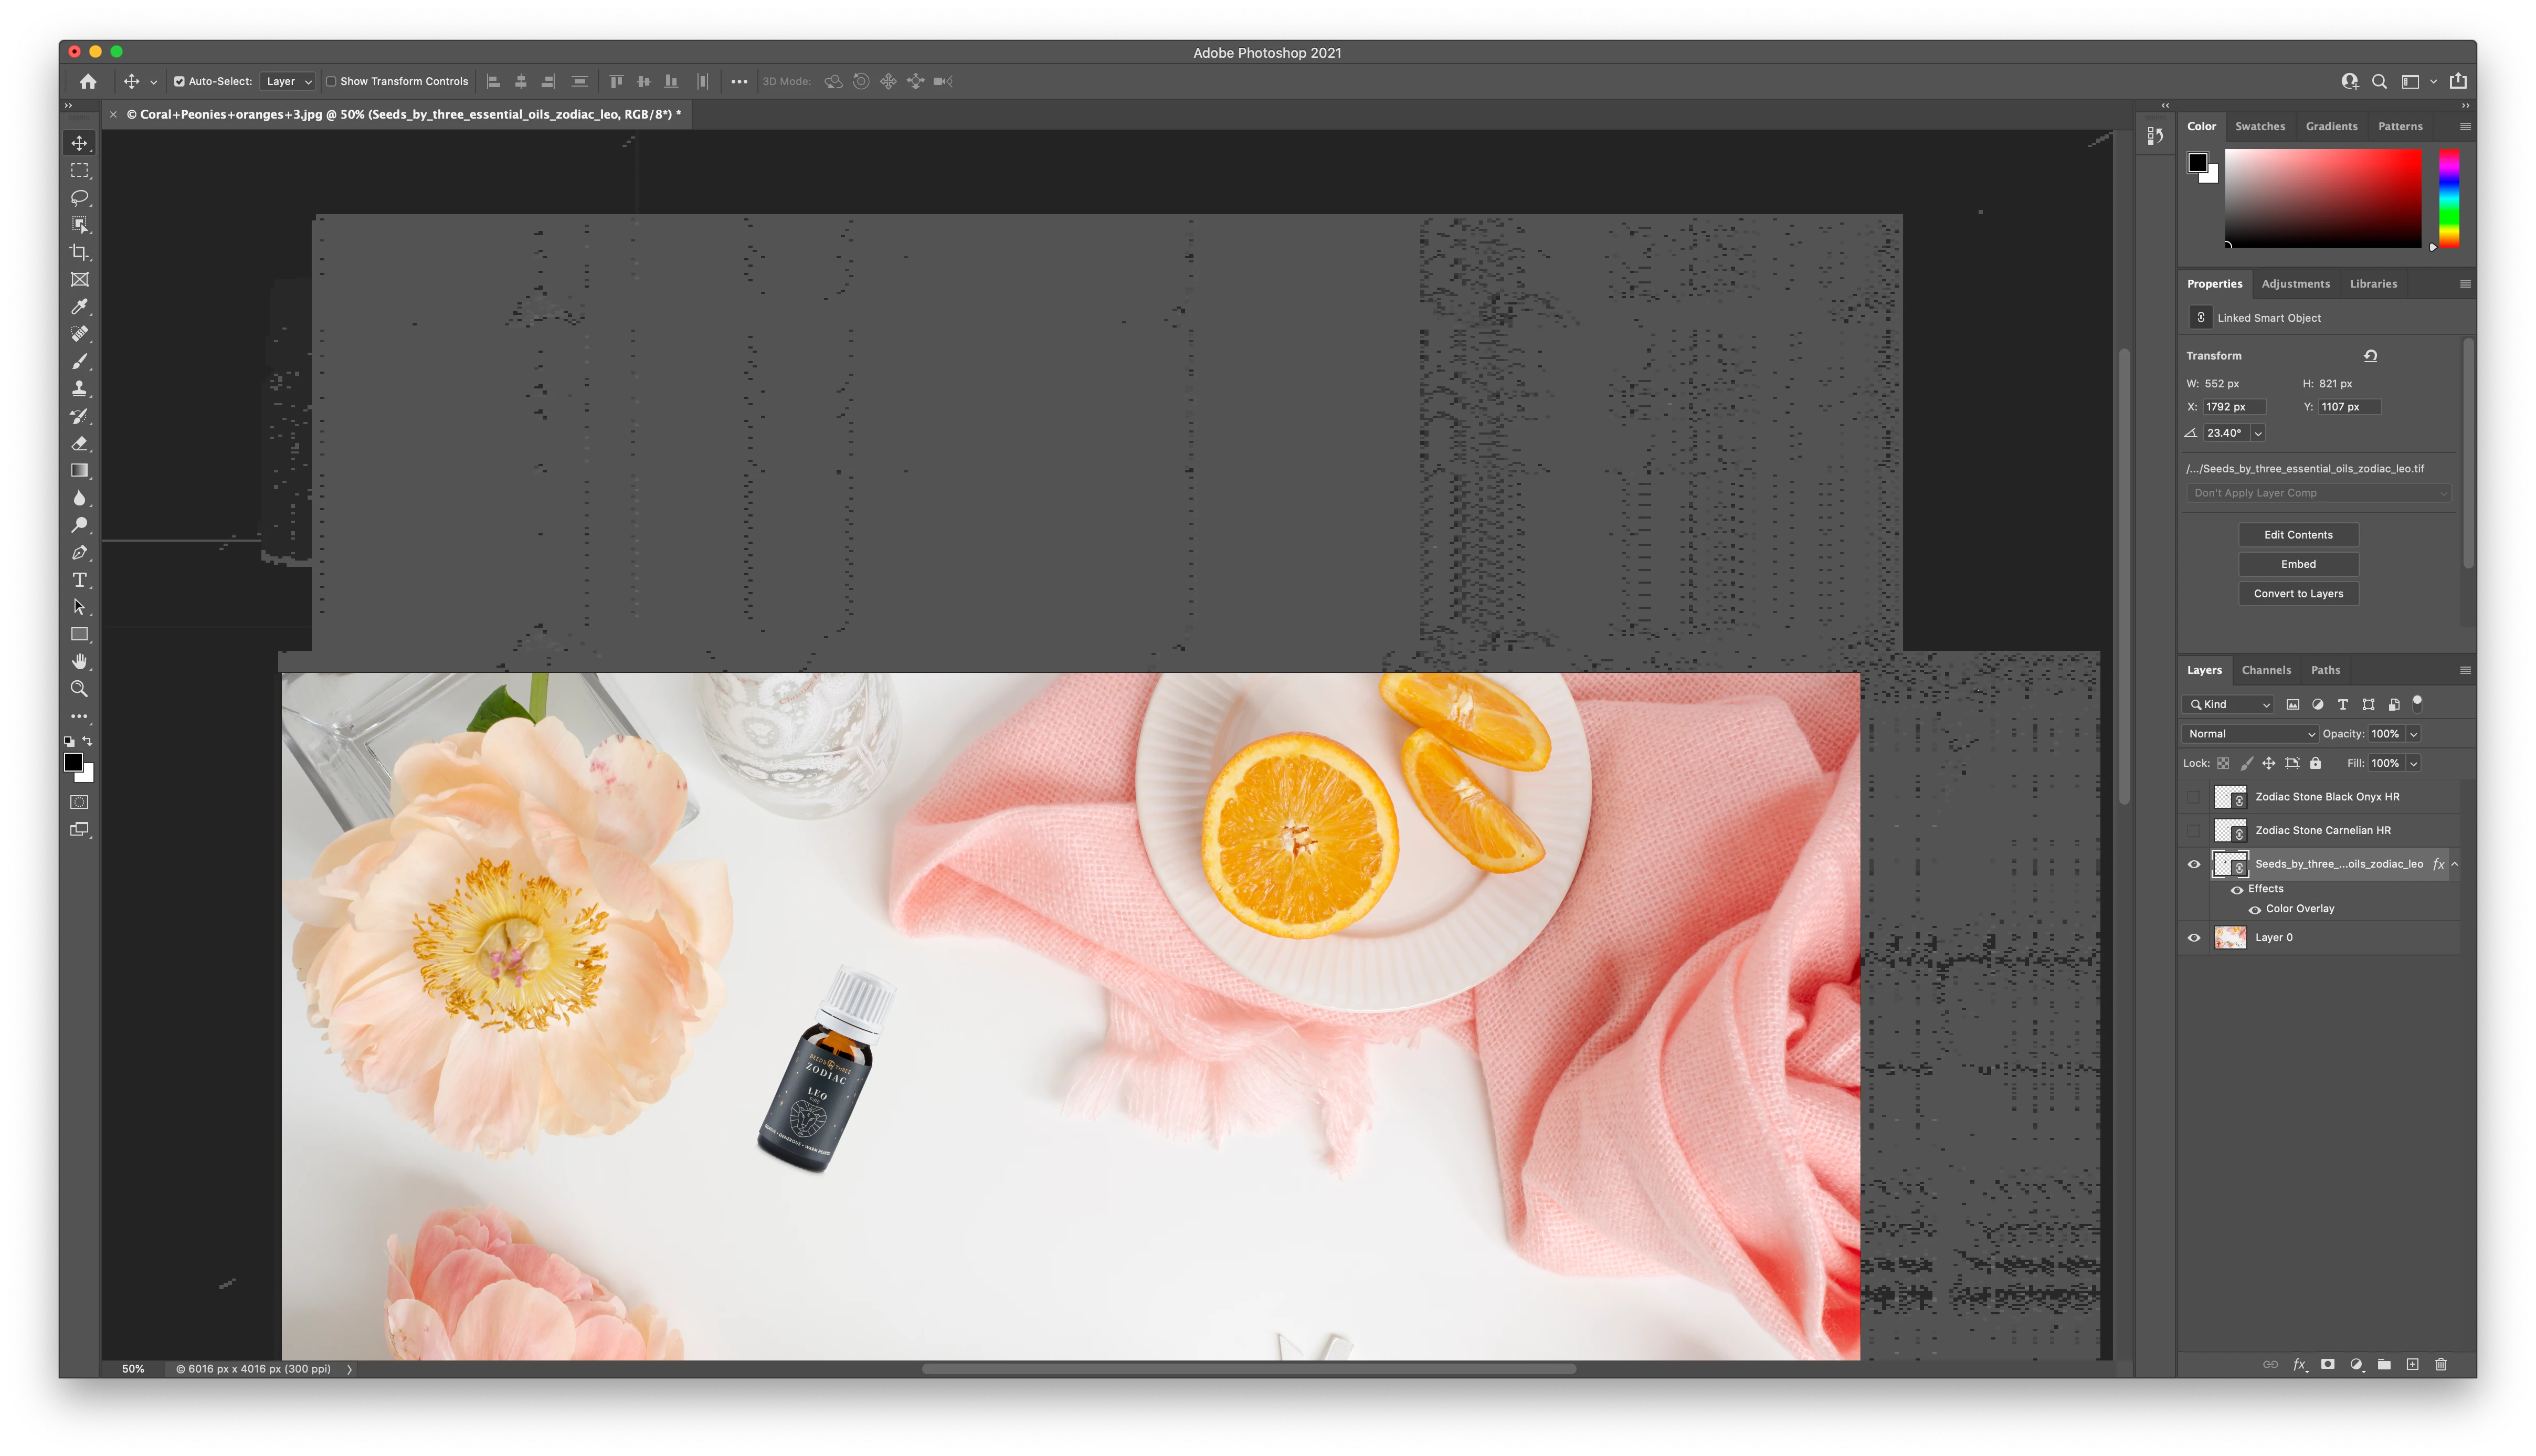Open the Swatches tab
This screenshot has width=2536, height=1456.
[2259, 126]
